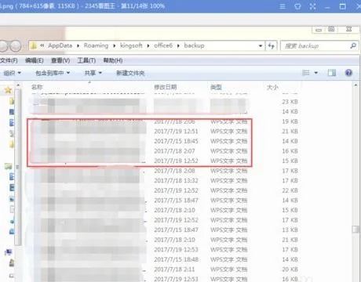Image resolution: width=361 pixels, height=282 pixels.
Task: Open the 工具(T) menu
Action: 86,60
